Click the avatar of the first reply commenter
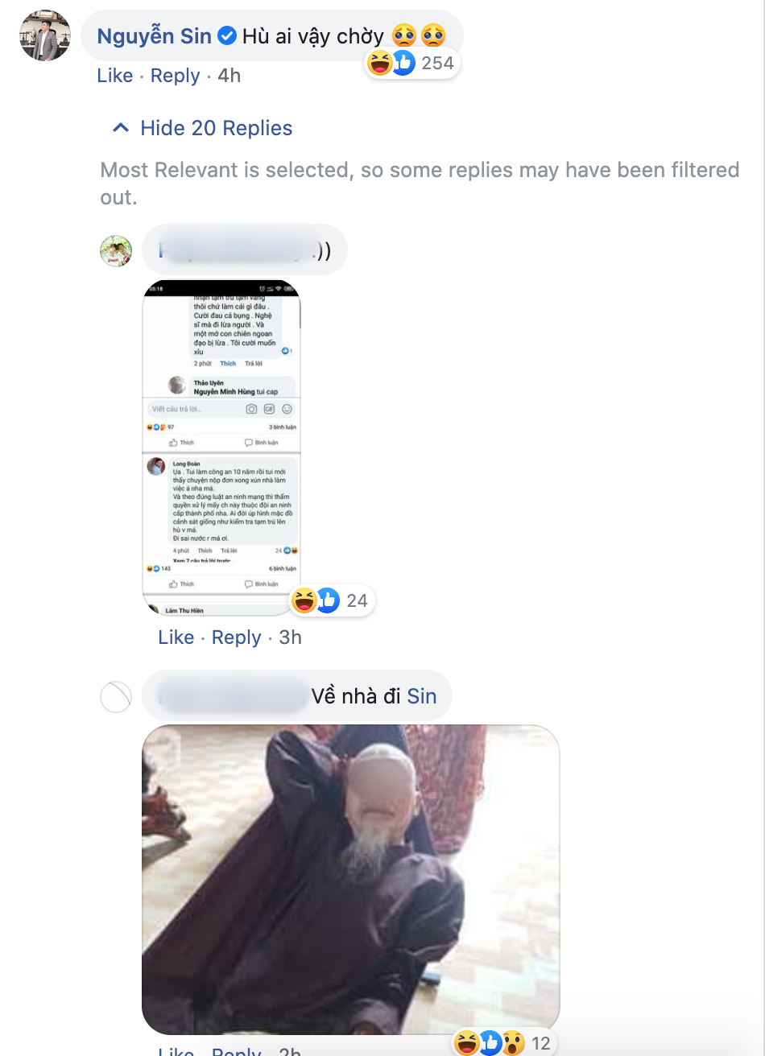This screenshot has width=765, height=1056. click(116, 251)
